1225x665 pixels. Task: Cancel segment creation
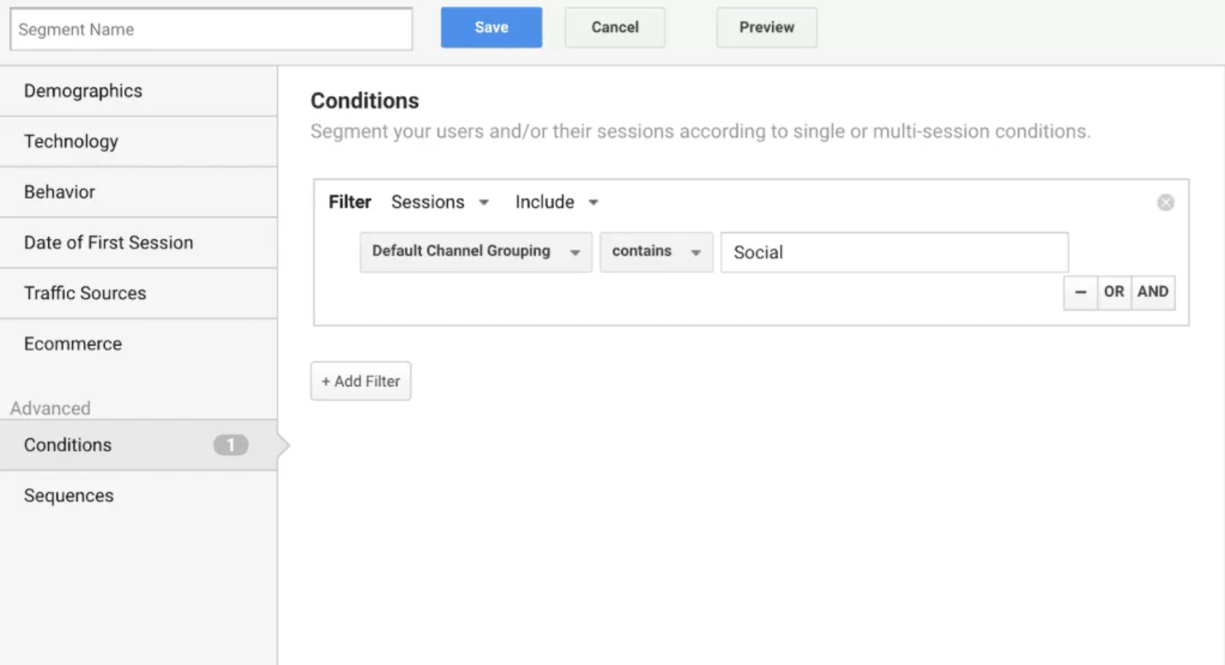pyautogui.click(x=615, y=27)
